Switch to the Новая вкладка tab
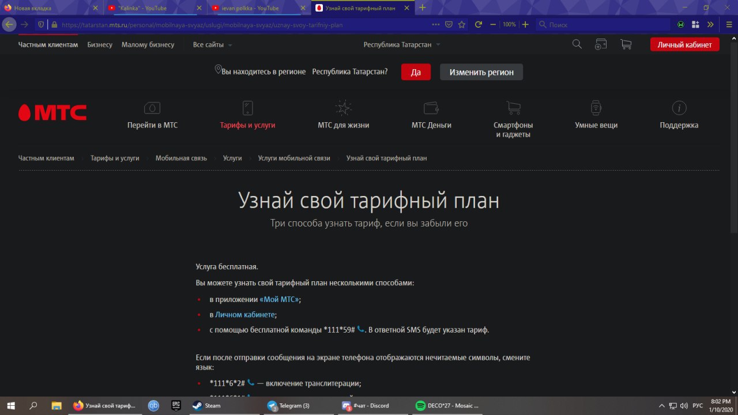Viewport: 738px width, 415px height. 51,8
